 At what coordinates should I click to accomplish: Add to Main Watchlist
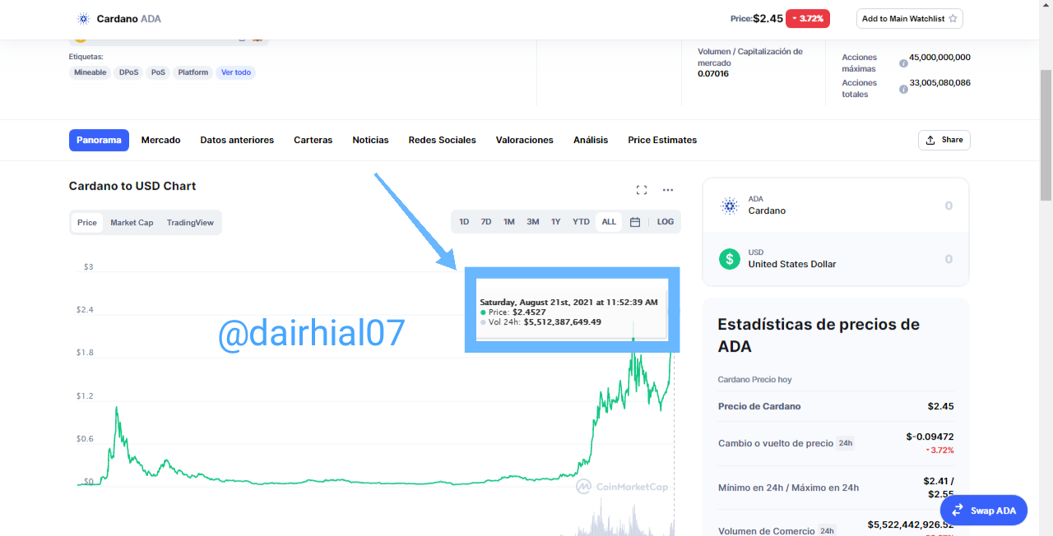pyautogui.click(x=909, y=19)
